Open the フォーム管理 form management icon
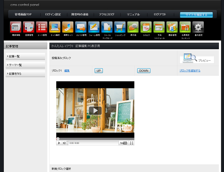 [94, 27]
